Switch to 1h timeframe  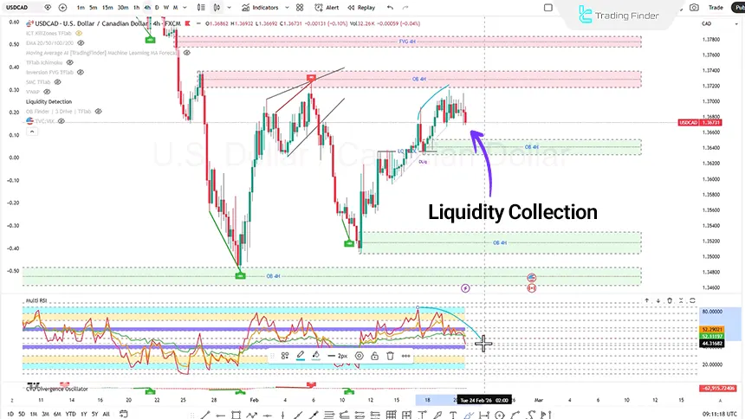point(136,8)
